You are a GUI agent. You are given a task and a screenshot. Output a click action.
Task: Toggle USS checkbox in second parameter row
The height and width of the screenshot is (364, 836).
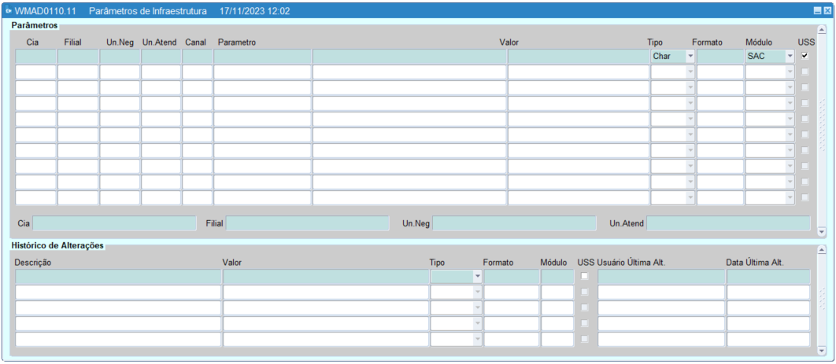coord(805,72)
